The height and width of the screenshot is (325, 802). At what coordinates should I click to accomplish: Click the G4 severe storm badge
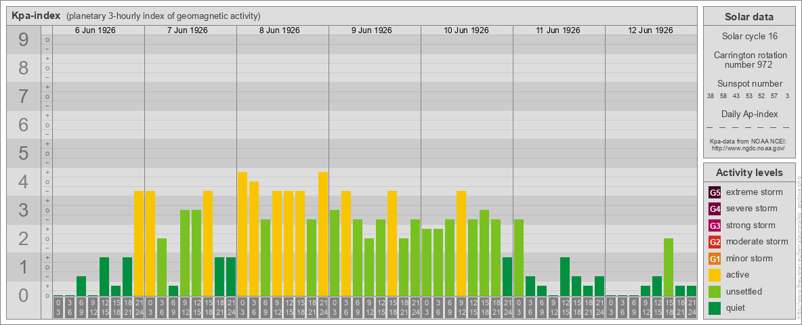pos(715,209)
